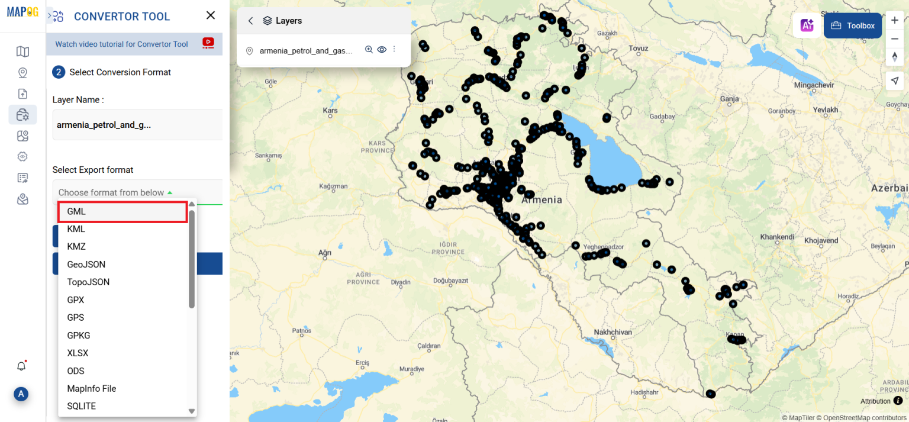This screenshot has width=909, height=422.
Task: Collapse the Layers panel with back chevron
Action: pyautogui.click(x=250, y=20)
